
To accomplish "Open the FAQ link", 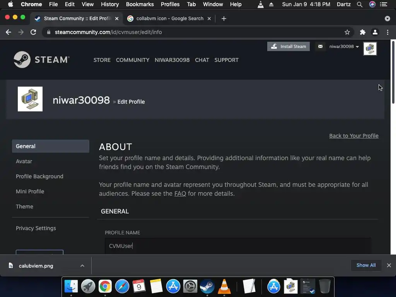I will tap(180, 193).
